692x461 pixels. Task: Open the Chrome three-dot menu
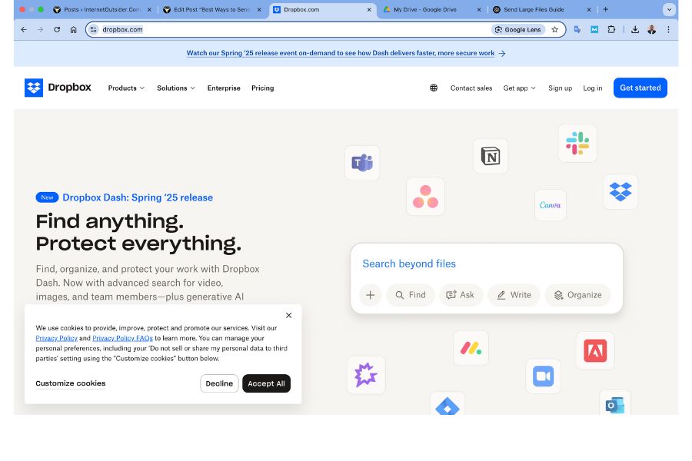pyautogui.click(x=668, y=29)
